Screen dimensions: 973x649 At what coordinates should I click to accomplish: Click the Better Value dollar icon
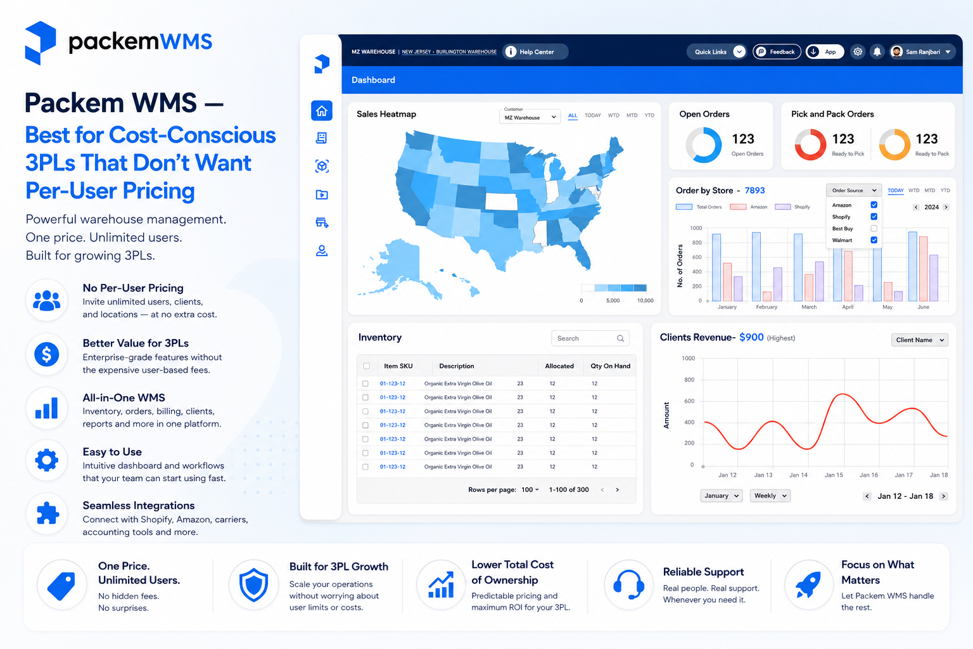pyautogui.click(x=47, y=354)
